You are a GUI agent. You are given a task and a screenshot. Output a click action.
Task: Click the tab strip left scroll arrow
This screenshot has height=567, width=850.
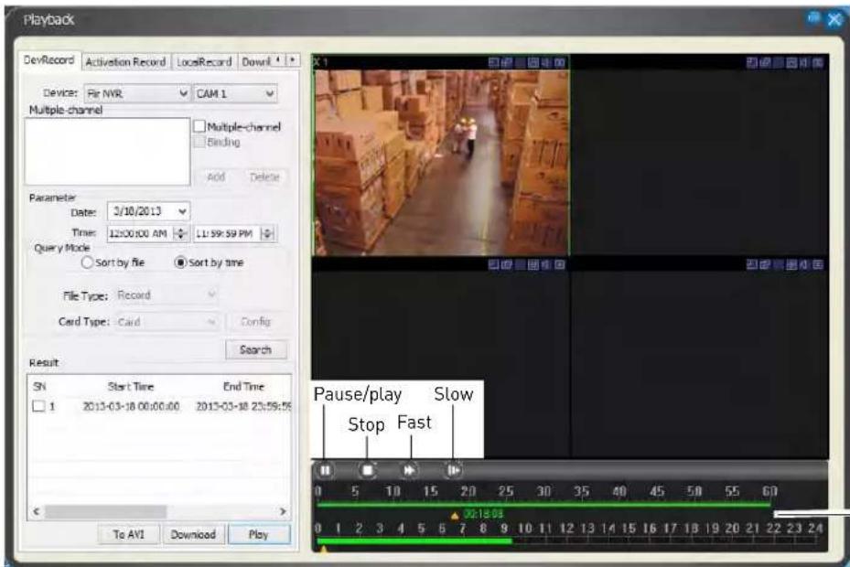coord(278,60)
